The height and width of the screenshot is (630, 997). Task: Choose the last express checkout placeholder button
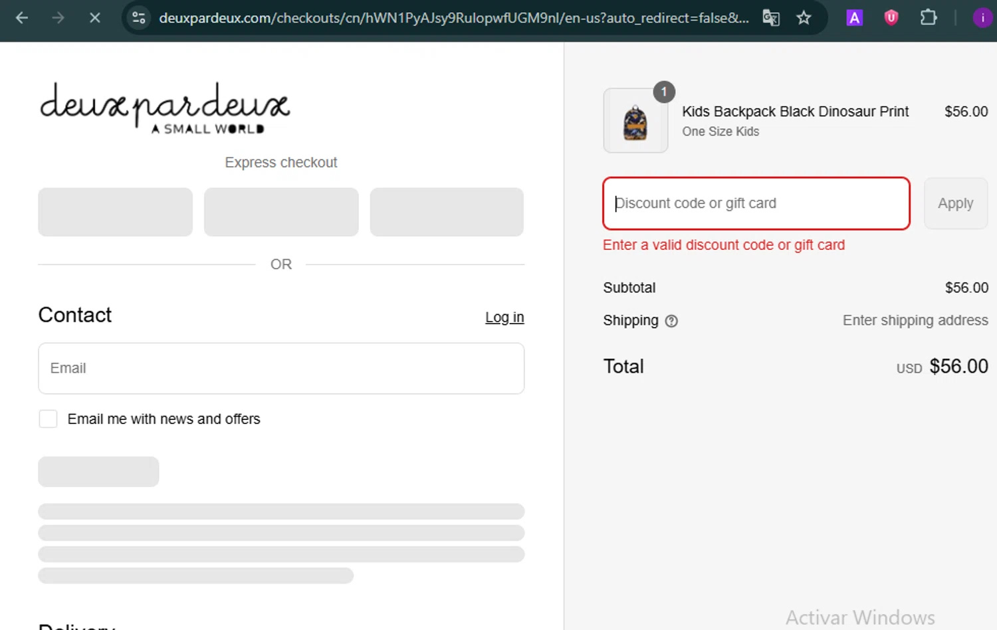click(x=447, y=212)
